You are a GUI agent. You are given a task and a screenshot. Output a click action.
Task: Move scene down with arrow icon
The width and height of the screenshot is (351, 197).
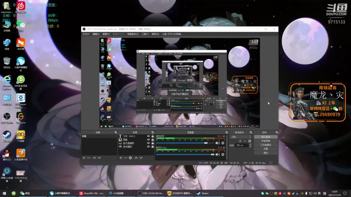(99, 158)
